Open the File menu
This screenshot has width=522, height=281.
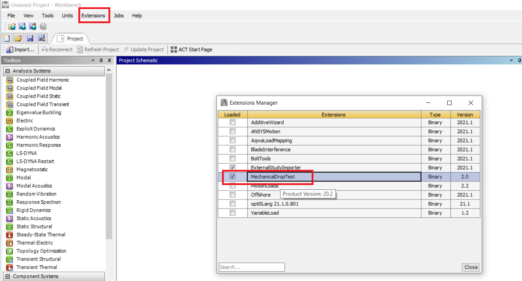point(11,16)
